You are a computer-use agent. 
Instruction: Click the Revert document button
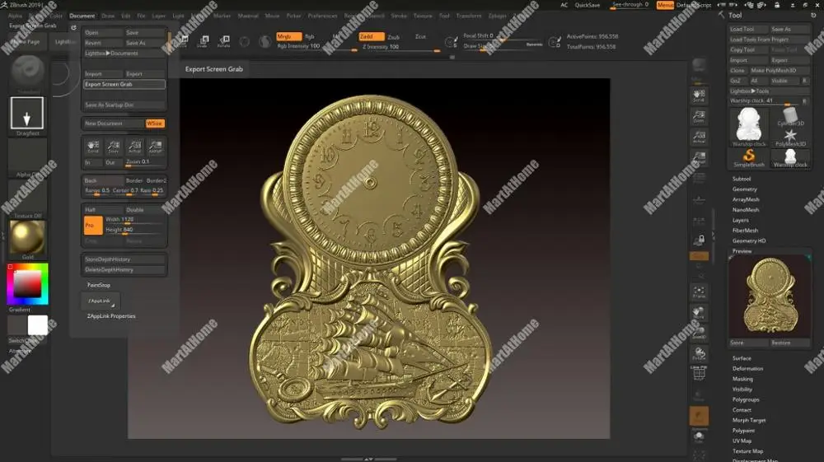pos(102,43)
